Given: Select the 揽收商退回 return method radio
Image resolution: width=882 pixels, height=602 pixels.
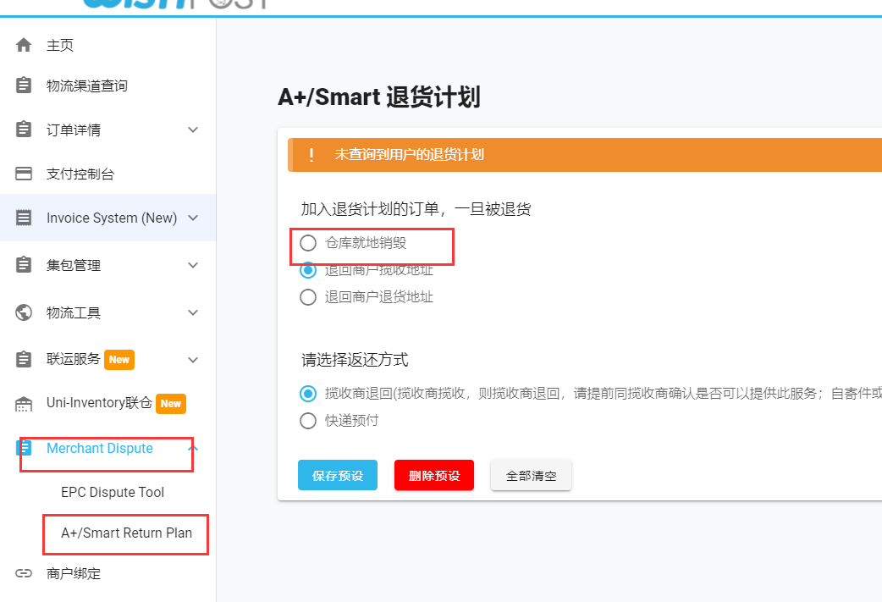Looking at the screenshot, I should tap(308, 393).
